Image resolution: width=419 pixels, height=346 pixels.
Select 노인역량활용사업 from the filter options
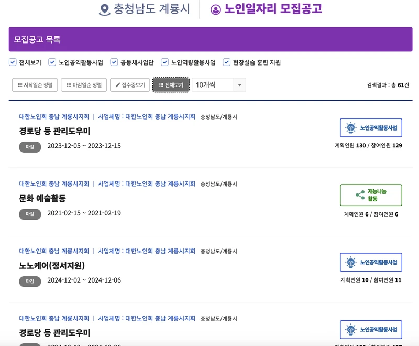click(x=166, y=61)
